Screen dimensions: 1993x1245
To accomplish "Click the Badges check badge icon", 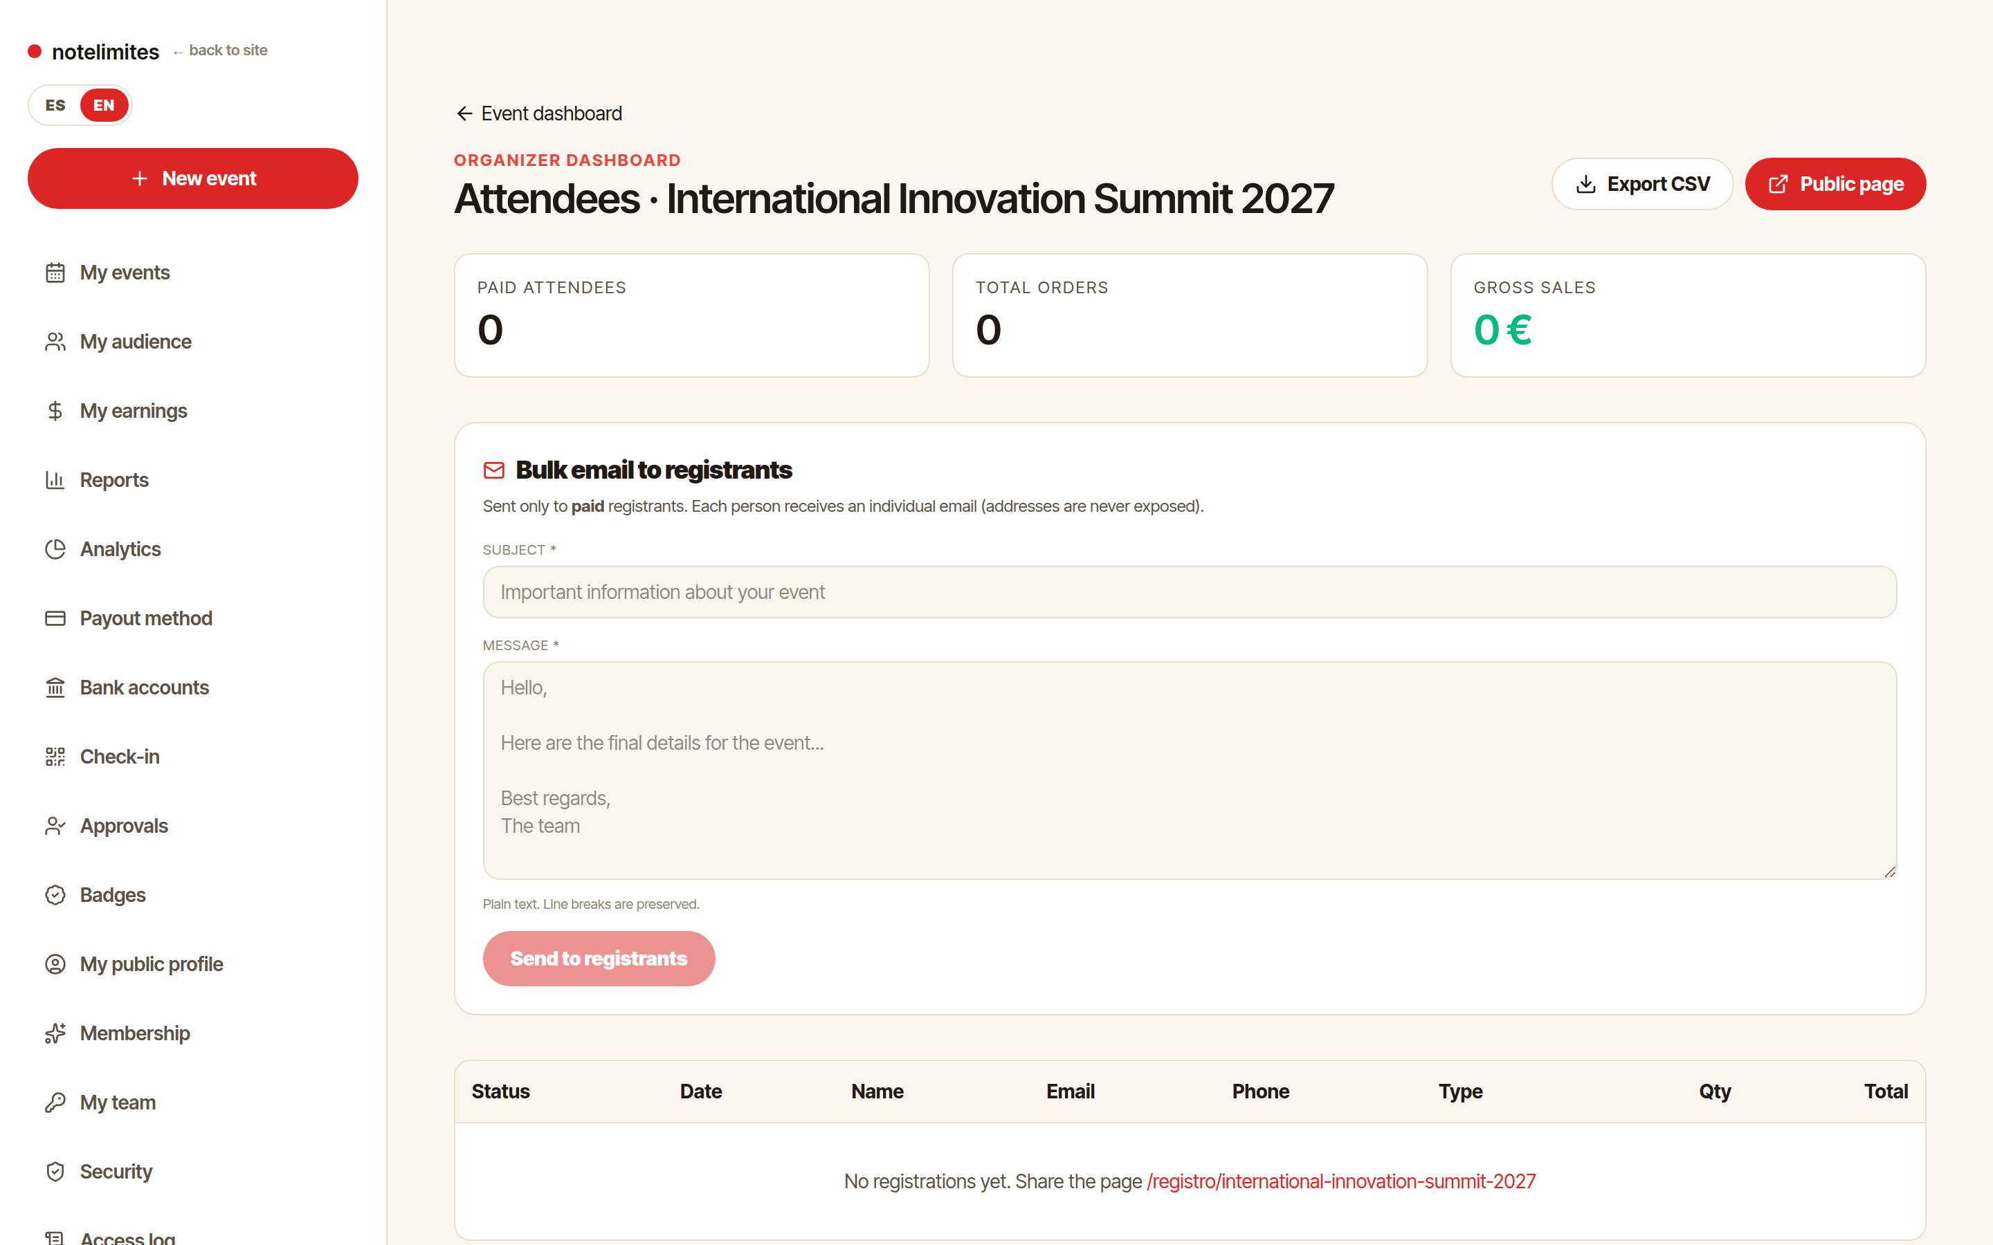I will [55, 895].
